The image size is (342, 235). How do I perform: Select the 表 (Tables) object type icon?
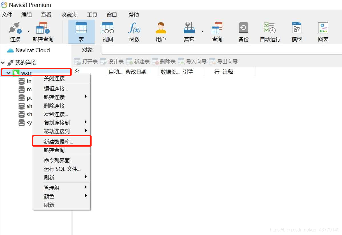(82, 31)
